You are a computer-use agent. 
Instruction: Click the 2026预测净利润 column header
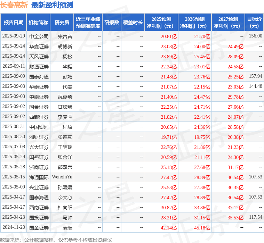[194, 23]
